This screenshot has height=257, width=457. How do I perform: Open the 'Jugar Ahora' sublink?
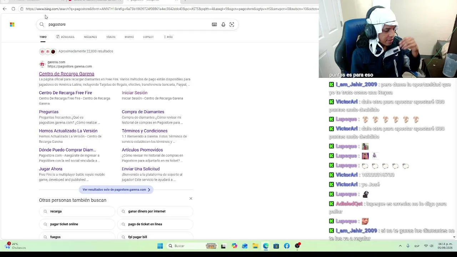[51, 169]
